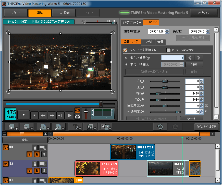This screenshot has width=222, height=185.
Task: Click the preview zoom magnifier icon
Action: pyautogui.click(x=83, y=22)
